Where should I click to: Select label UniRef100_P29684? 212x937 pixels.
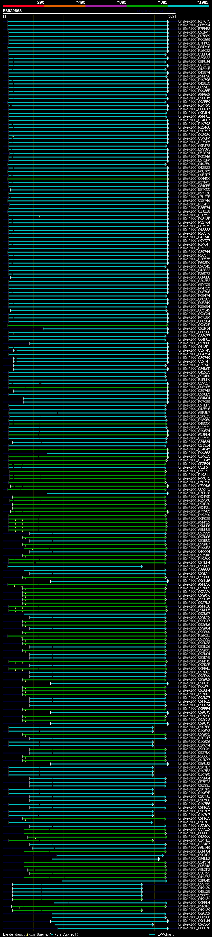[x=194, y=307]
